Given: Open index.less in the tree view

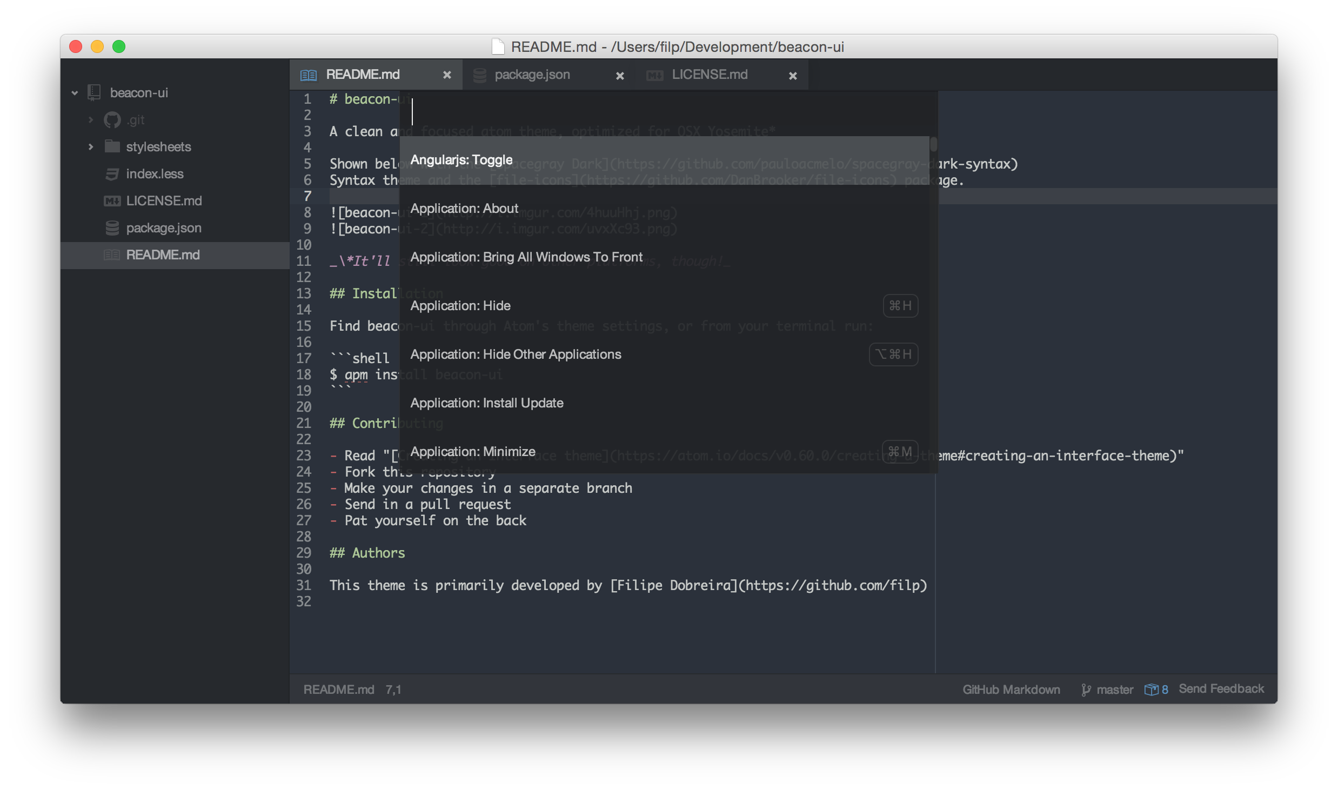Looking at the screenshot, I should pyautogui.click(x=175, y=173).
